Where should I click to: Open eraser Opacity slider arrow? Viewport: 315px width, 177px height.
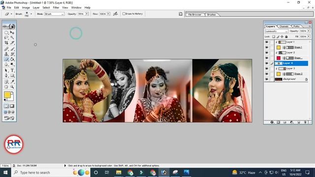point(87,14)
